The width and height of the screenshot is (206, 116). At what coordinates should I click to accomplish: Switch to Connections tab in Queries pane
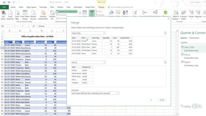(194, 38)
